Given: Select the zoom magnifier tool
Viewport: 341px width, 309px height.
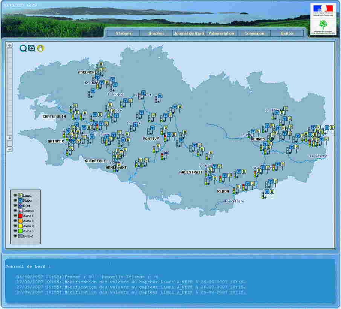Looking at the screenshot, I should click(x=23, y=48).
